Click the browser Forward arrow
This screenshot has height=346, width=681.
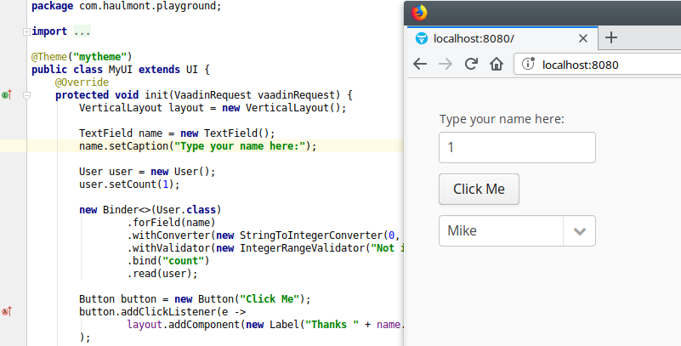pos(445,65)
